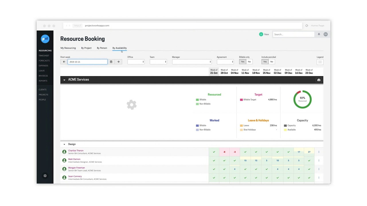Set Billable only to Yes

pos(243,62)
